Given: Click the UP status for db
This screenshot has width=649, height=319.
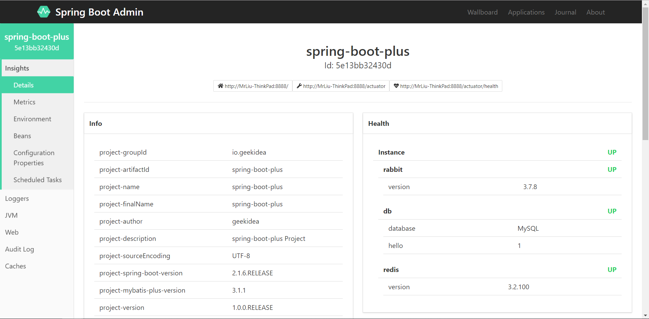Looking at the screenshot, I should coord(612,211).
